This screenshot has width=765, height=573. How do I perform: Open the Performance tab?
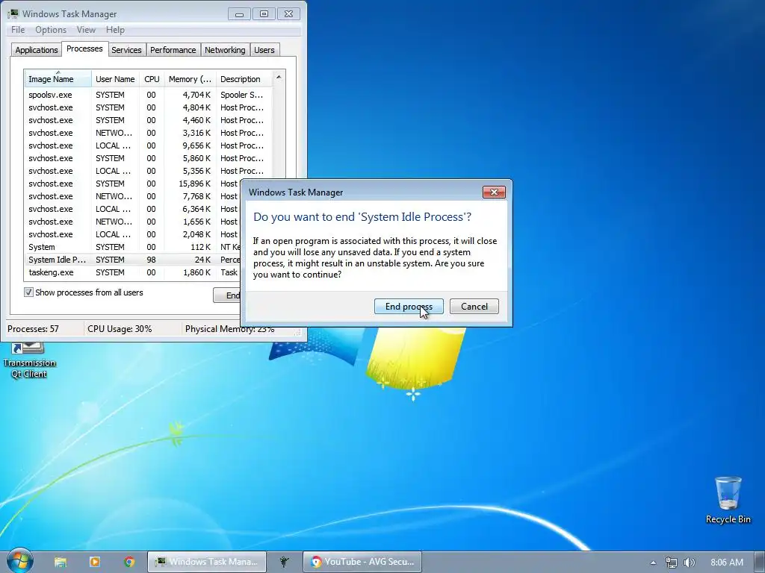[173, 50]
